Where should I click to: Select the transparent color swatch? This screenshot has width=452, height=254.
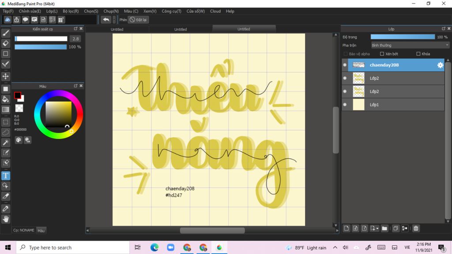[x=19, y=108]
